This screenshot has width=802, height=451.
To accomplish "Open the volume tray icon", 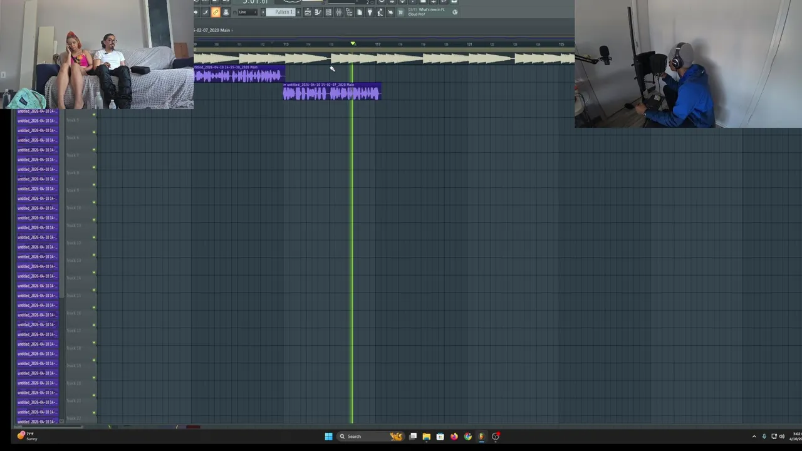I will (x=781, y=437).
